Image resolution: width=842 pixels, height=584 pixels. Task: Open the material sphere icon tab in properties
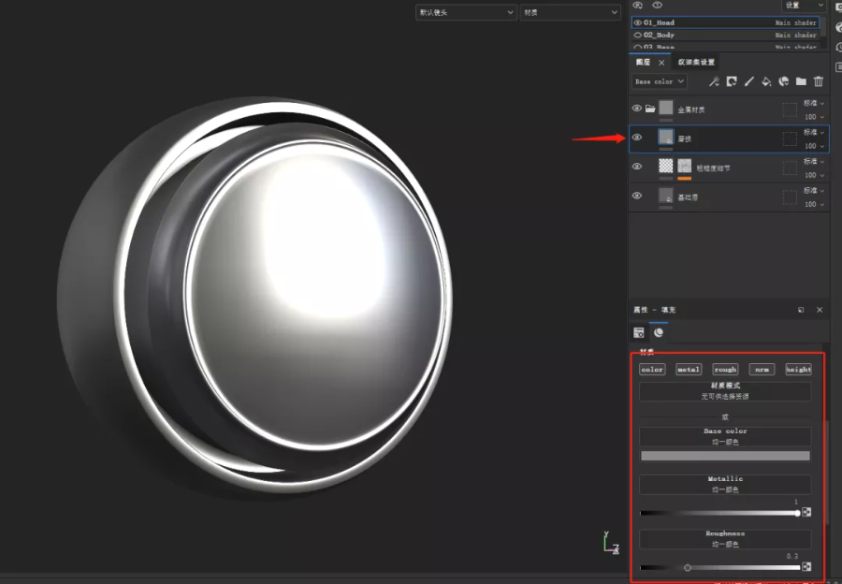659,332
